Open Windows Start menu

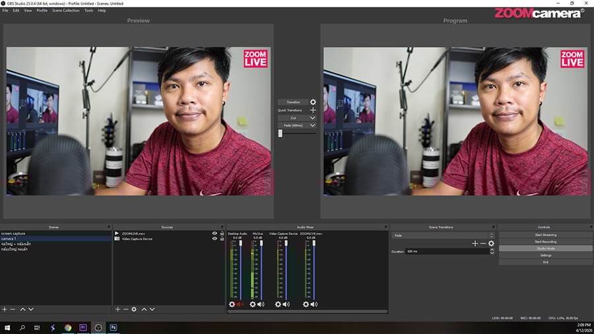coord(7,327)
